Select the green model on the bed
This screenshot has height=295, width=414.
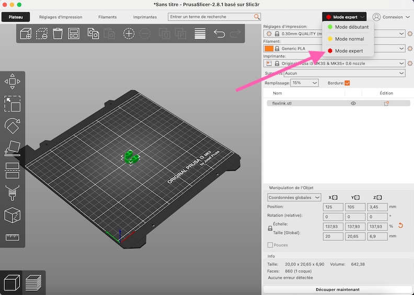click(131, 157)
